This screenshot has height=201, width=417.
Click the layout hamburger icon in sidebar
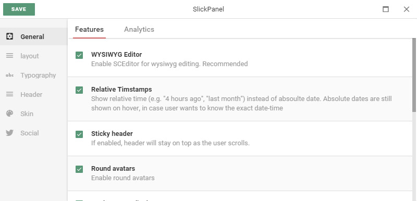(9, 56)
